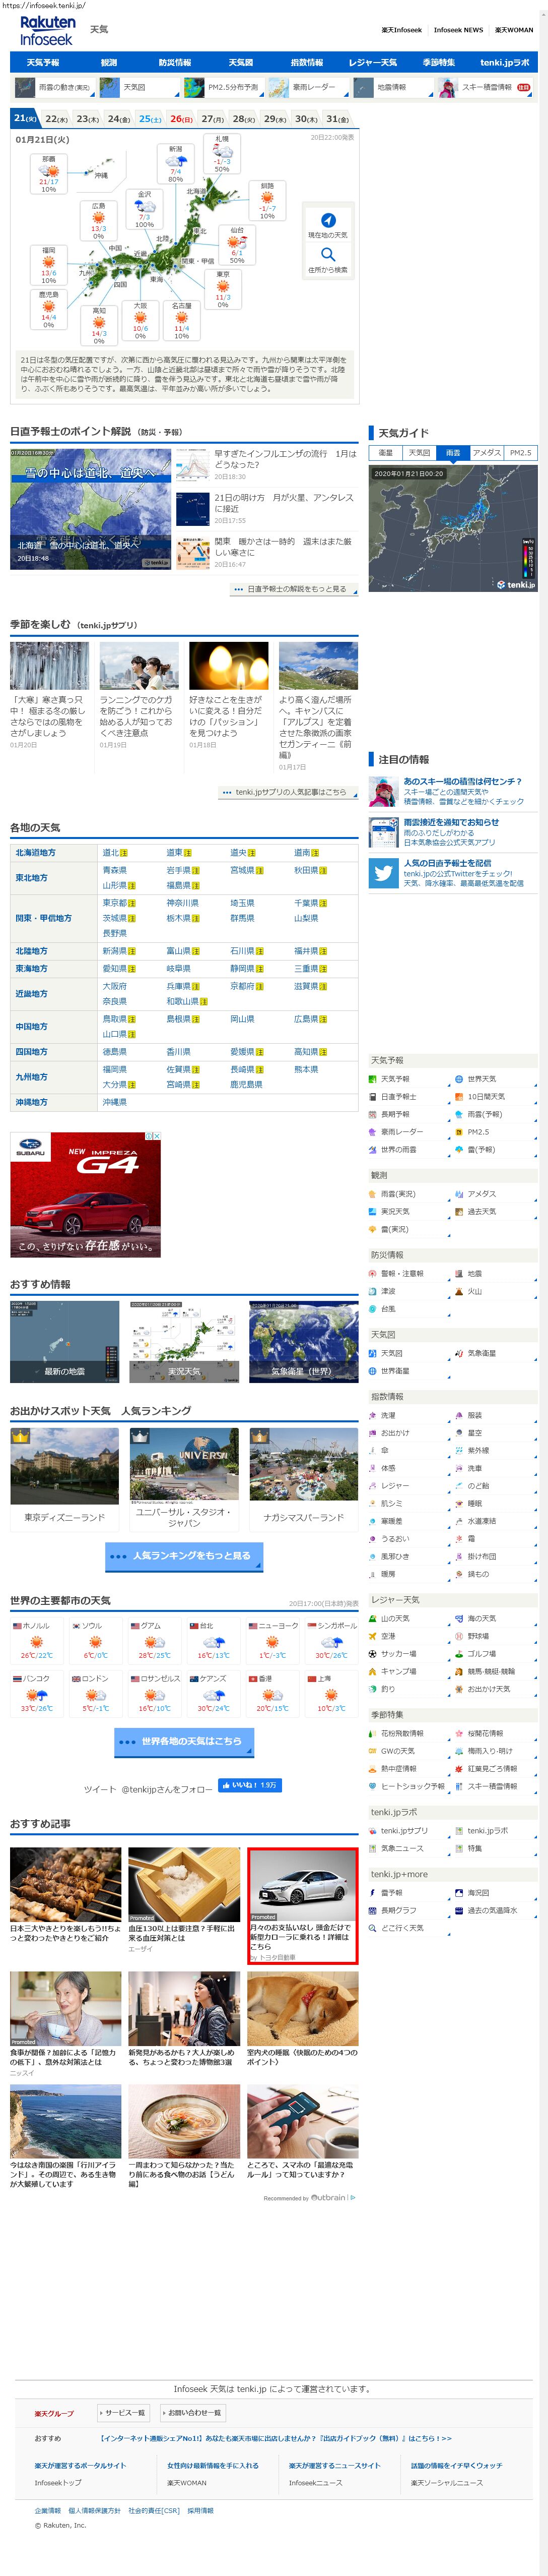Click the Twitter bird icon in 注目の情報
Viewport: 548px width, 2576px height.
tap(383, 873)
